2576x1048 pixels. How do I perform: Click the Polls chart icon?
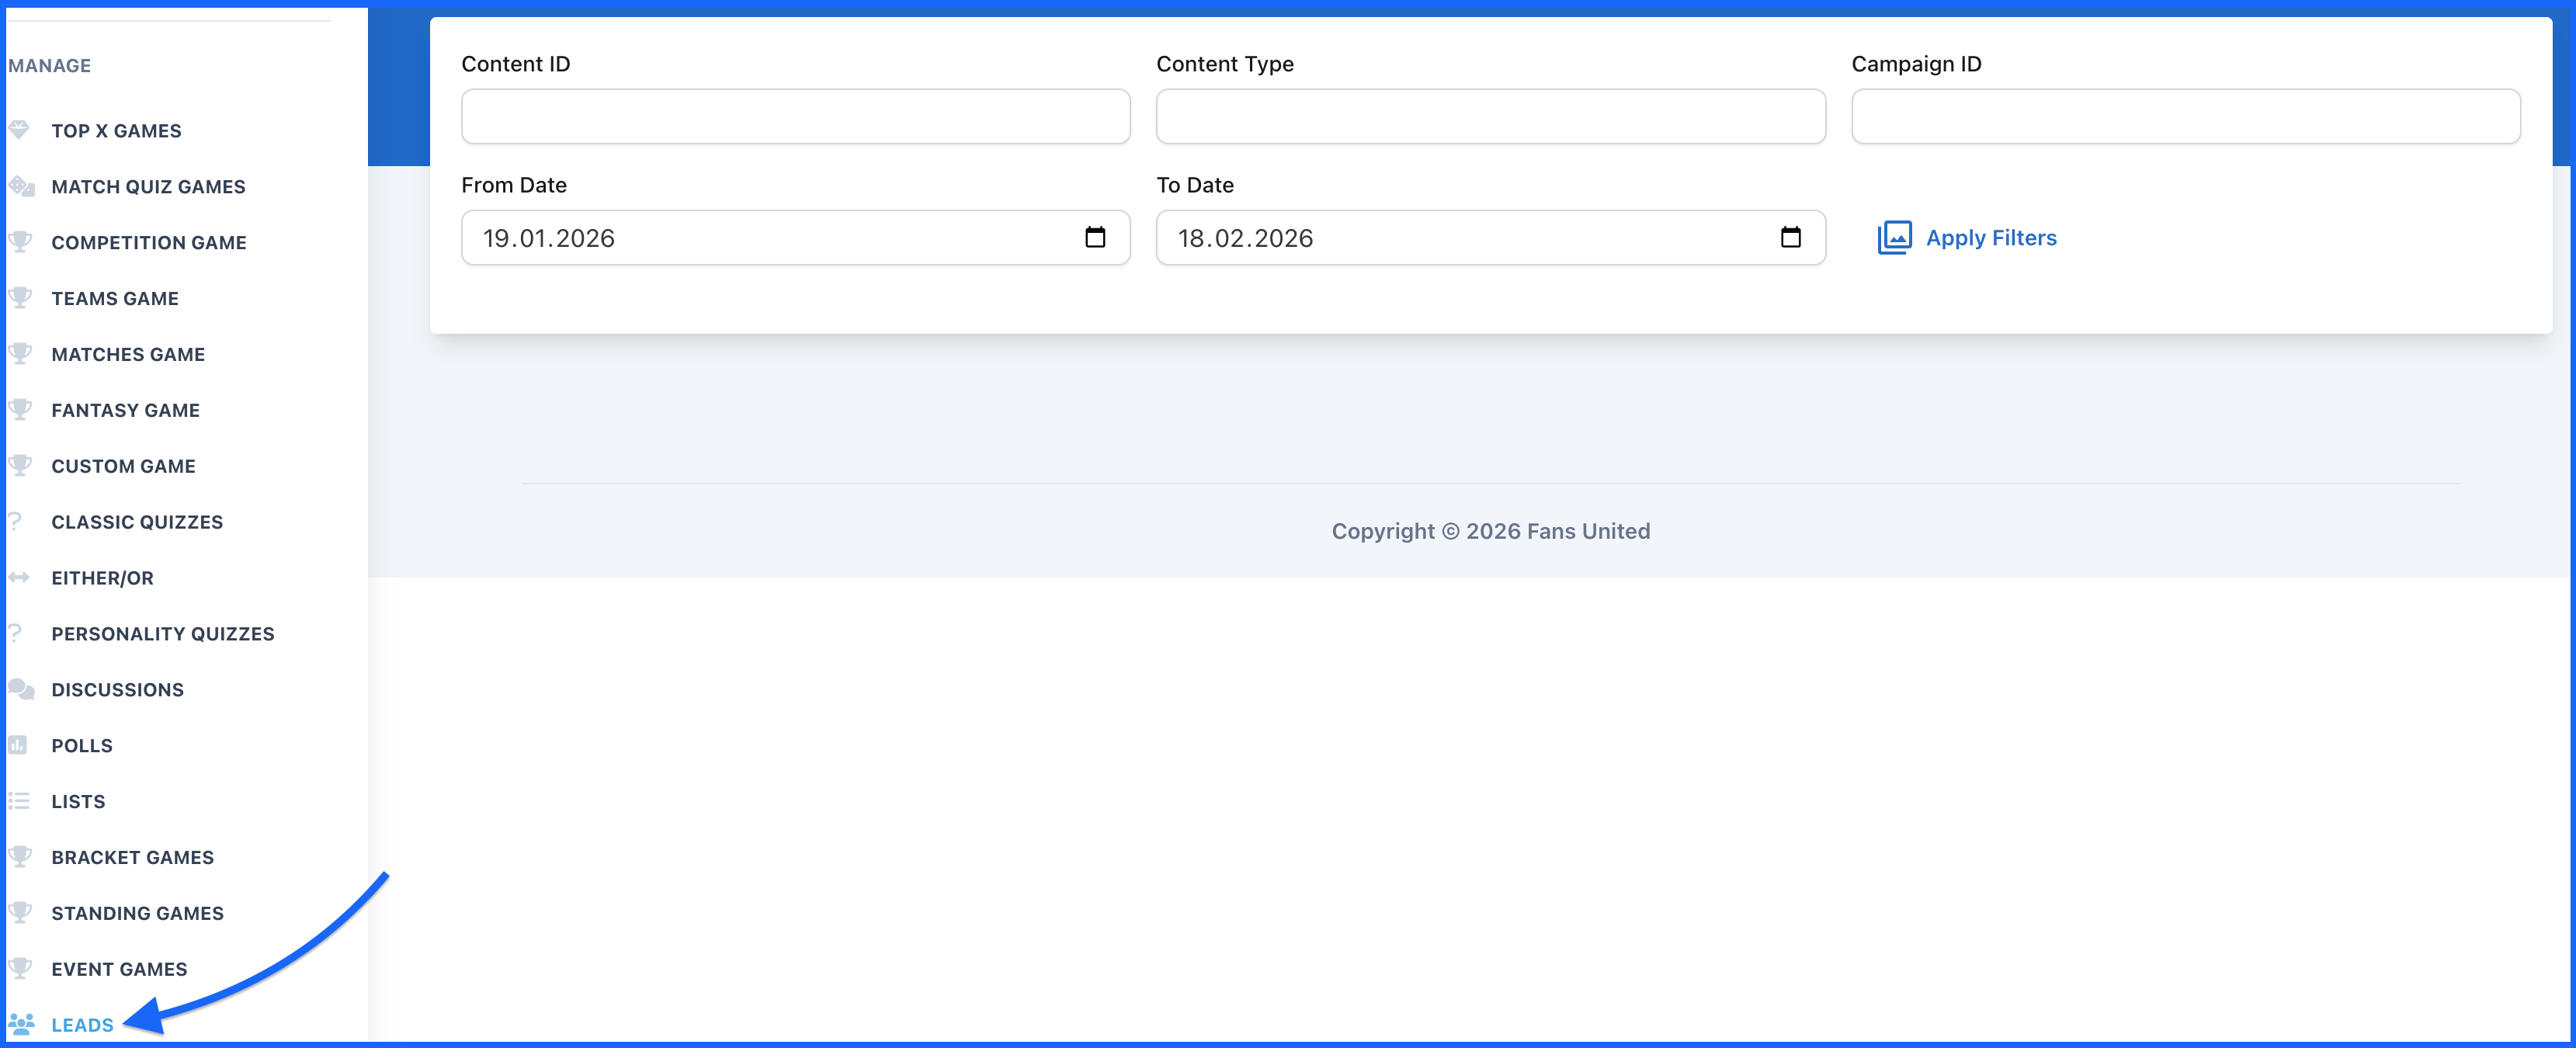pos(18,745)
